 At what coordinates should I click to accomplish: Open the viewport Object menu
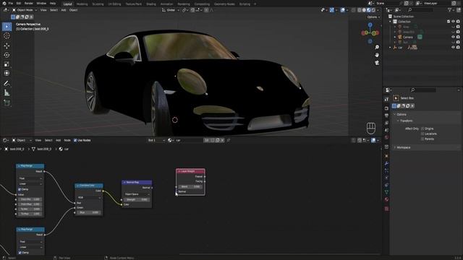pos(73,10)
